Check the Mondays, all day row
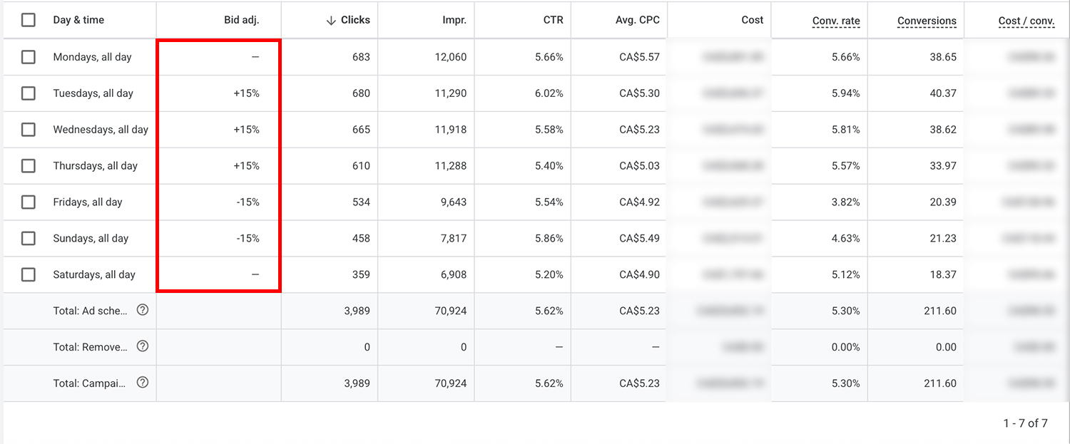Viewport: 1070px width, 444px height. point(29,56)
